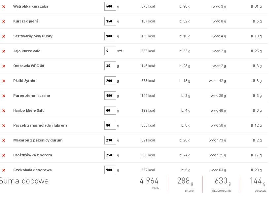Click the Drożdżówka z serem quantity box
Screen dimensions: 277x199
tap(110, 155)
